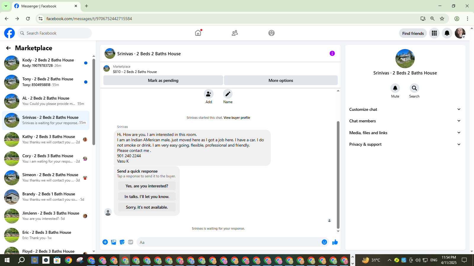Open the Groups icon in top navigation
The image size is (474, 266).
pos(271,33)
